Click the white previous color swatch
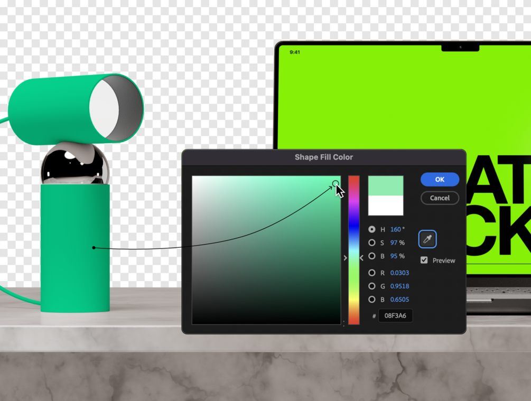 click(386, 206)
